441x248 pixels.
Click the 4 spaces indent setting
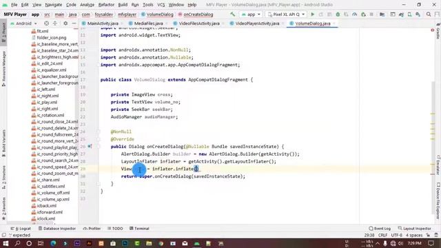(x=414, y=235)
